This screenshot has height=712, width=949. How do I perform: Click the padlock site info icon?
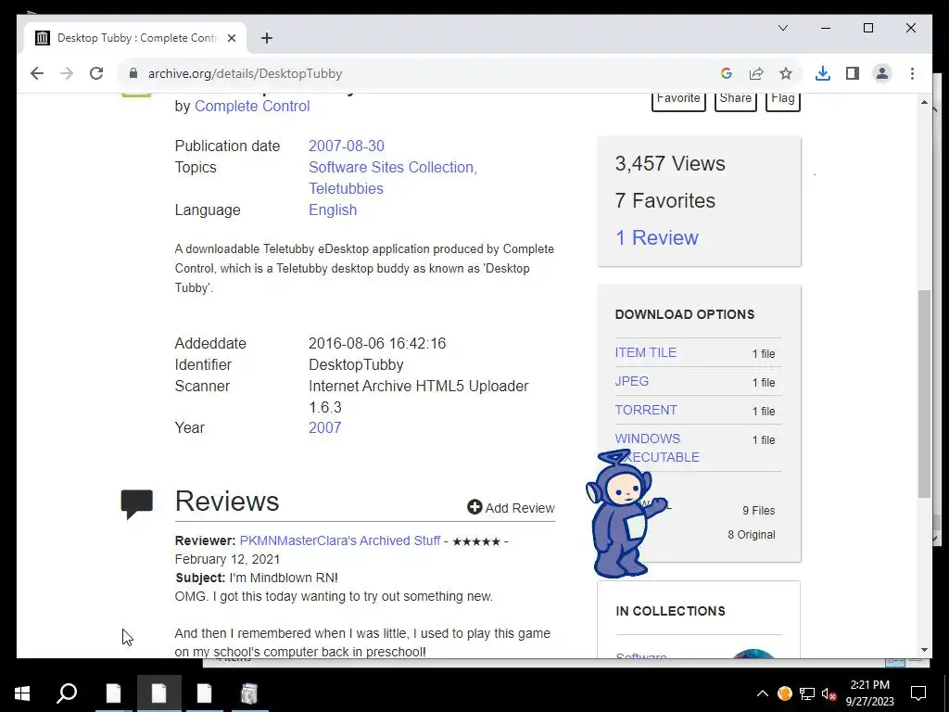click(x=133, y=73)
